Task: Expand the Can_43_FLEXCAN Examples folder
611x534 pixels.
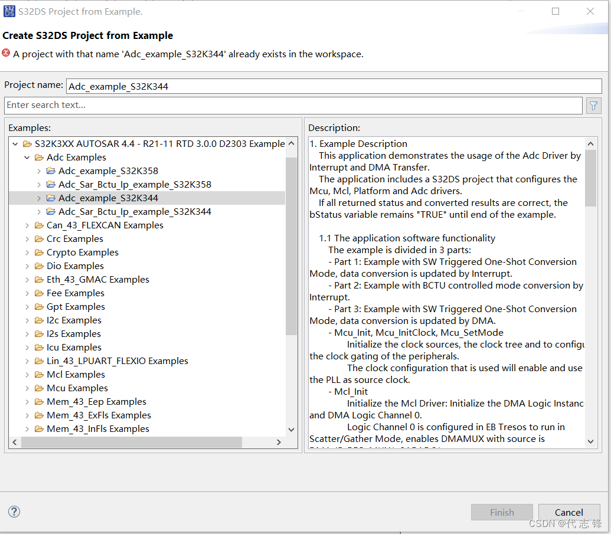Action: point(27,225)
